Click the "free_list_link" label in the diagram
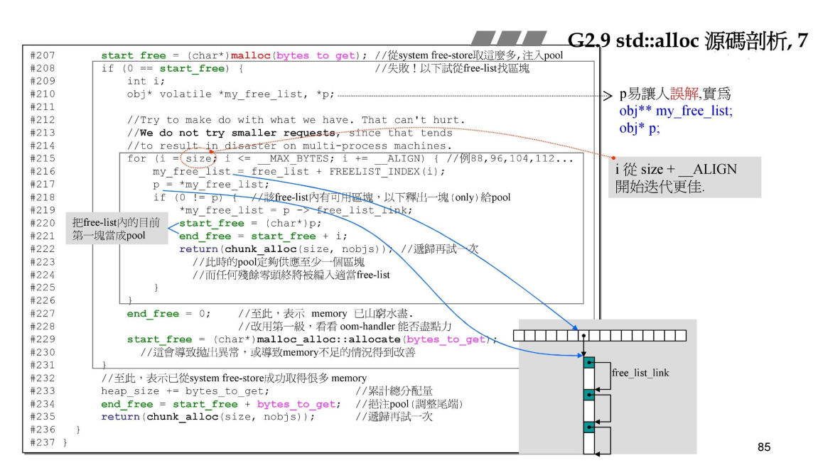This screenshot has width=818, height=475. 640,373
